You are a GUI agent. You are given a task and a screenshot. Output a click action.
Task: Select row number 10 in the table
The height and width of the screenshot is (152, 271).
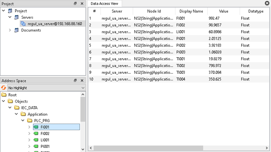click(91, 79)
